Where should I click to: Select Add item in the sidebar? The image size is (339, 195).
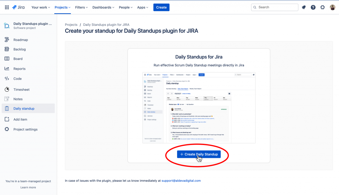28,119
